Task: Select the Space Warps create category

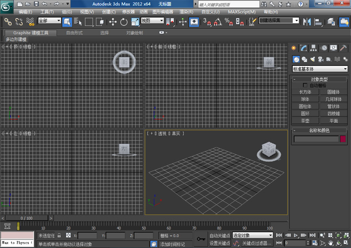Action: pos(337,59)
